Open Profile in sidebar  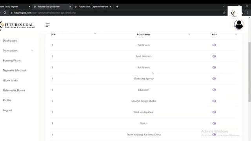pyautogui.click(x=7, y=100)
